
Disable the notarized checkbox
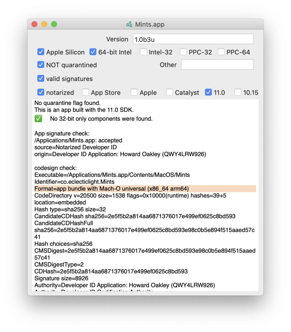pyautogui.click(x=41, y=92)
